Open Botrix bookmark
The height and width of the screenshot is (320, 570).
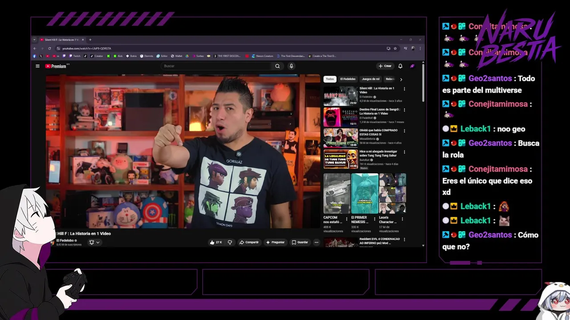tap(131, 56)
